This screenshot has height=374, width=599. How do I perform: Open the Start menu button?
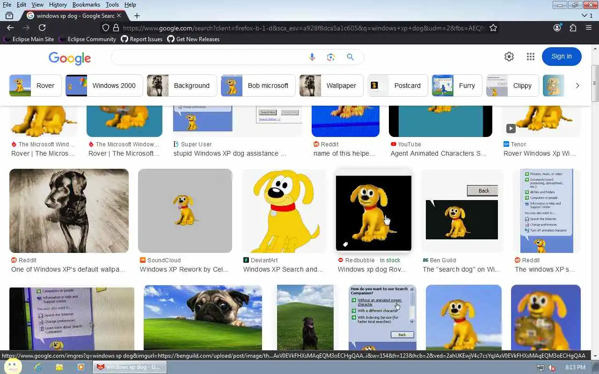click(x=12, y=367)
